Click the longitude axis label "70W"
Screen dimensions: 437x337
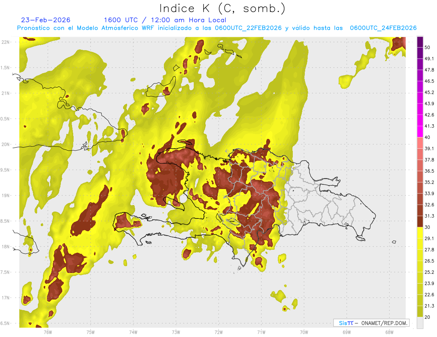(304, 332)
